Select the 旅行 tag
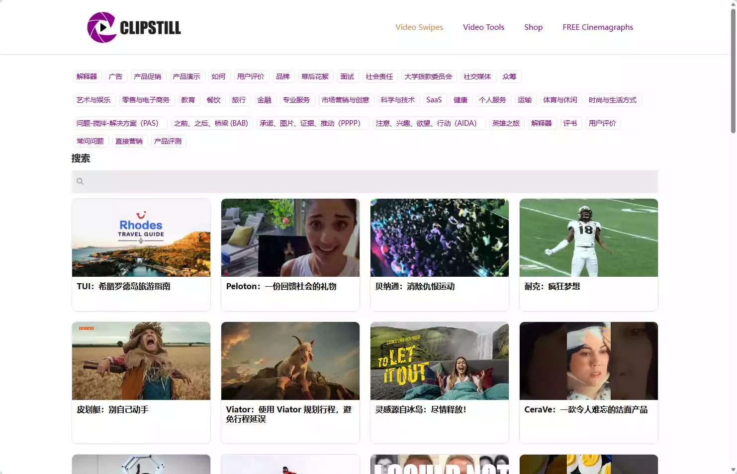 point(239,100)
